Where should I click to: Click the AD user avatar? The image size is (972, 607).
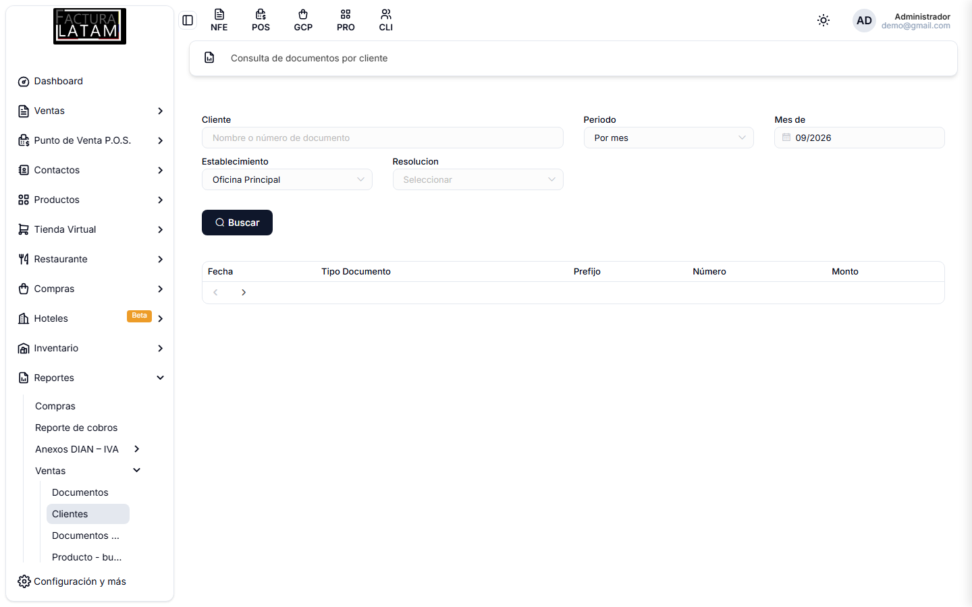pyautogui.click(x=864, y=20)
